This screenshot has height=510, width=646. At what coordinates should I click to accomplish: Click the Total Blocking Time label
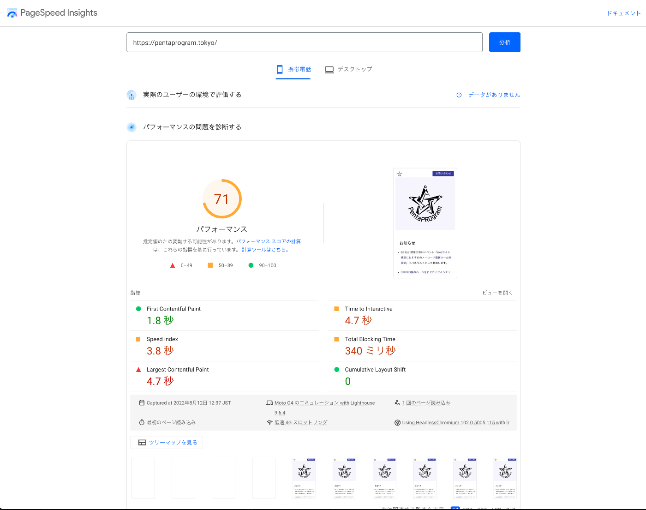pos(370,339)
